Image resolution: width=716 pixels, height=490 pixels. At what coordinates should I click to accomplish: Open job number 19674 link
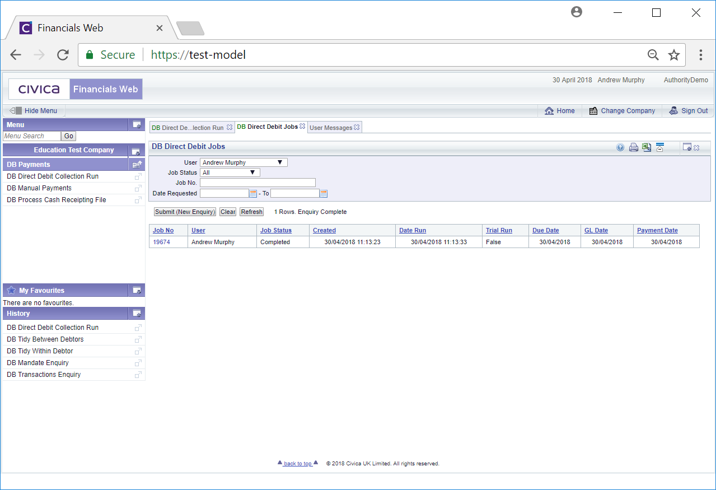click(x=161, y=242)
